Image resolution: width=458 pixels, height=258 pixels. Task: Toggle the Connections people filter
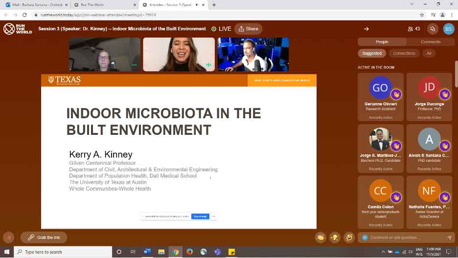404,53
